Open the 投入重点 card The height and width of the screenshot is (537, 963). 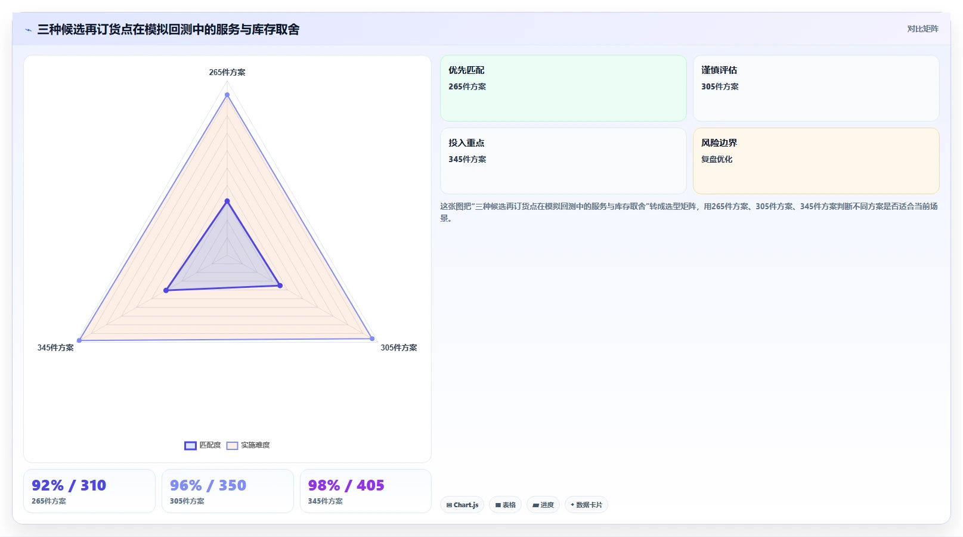(x=563, y=161)
